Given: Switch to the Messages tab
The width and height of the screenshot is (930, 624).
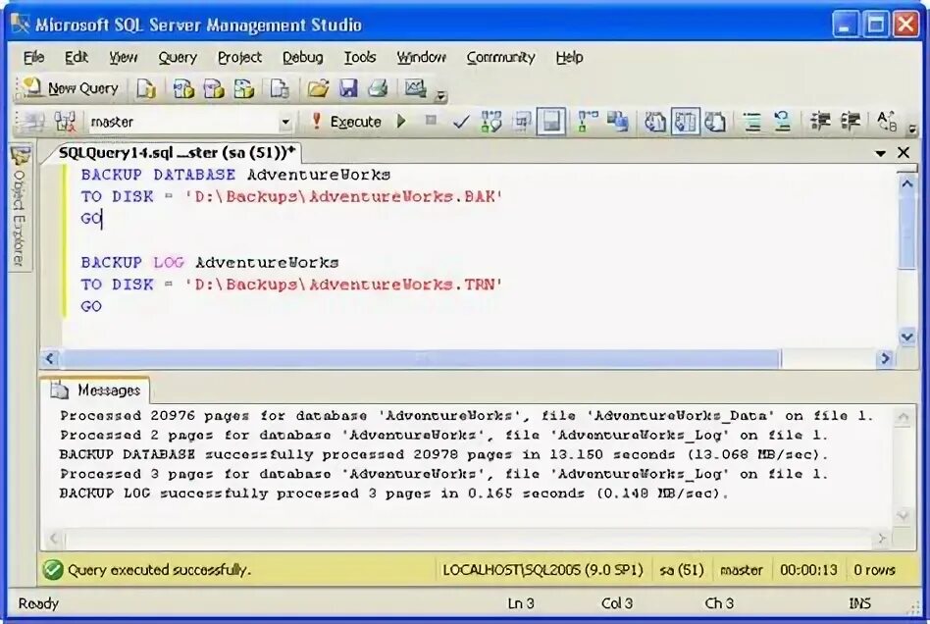Looking at the screenshot, I should tap(98, 390).
